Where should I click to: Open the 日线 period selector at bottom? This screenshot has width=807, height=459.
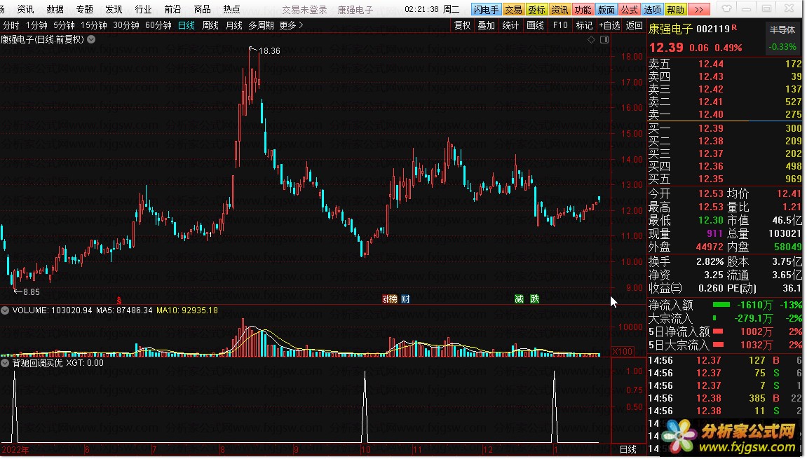628,450
